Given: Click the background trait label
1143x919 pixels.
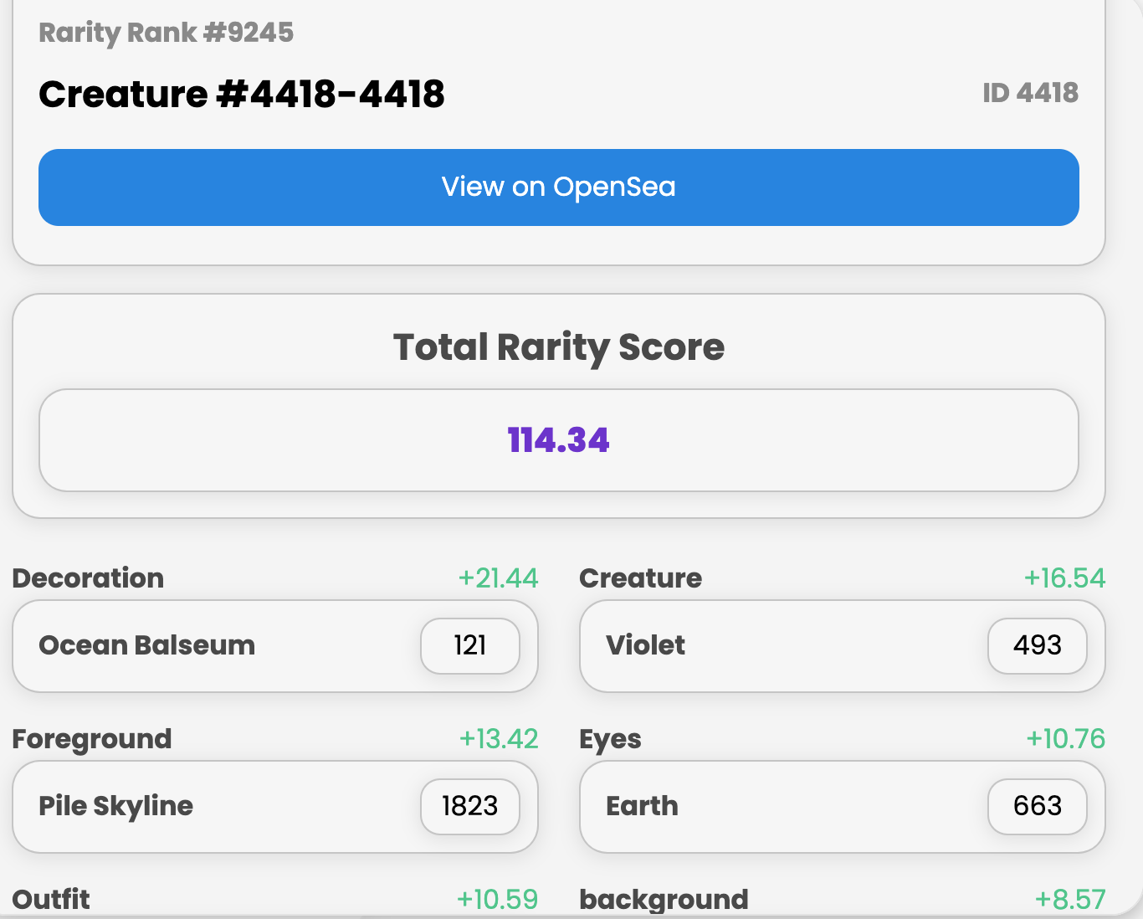Looking at the screenshot, I should pos(664,900).
